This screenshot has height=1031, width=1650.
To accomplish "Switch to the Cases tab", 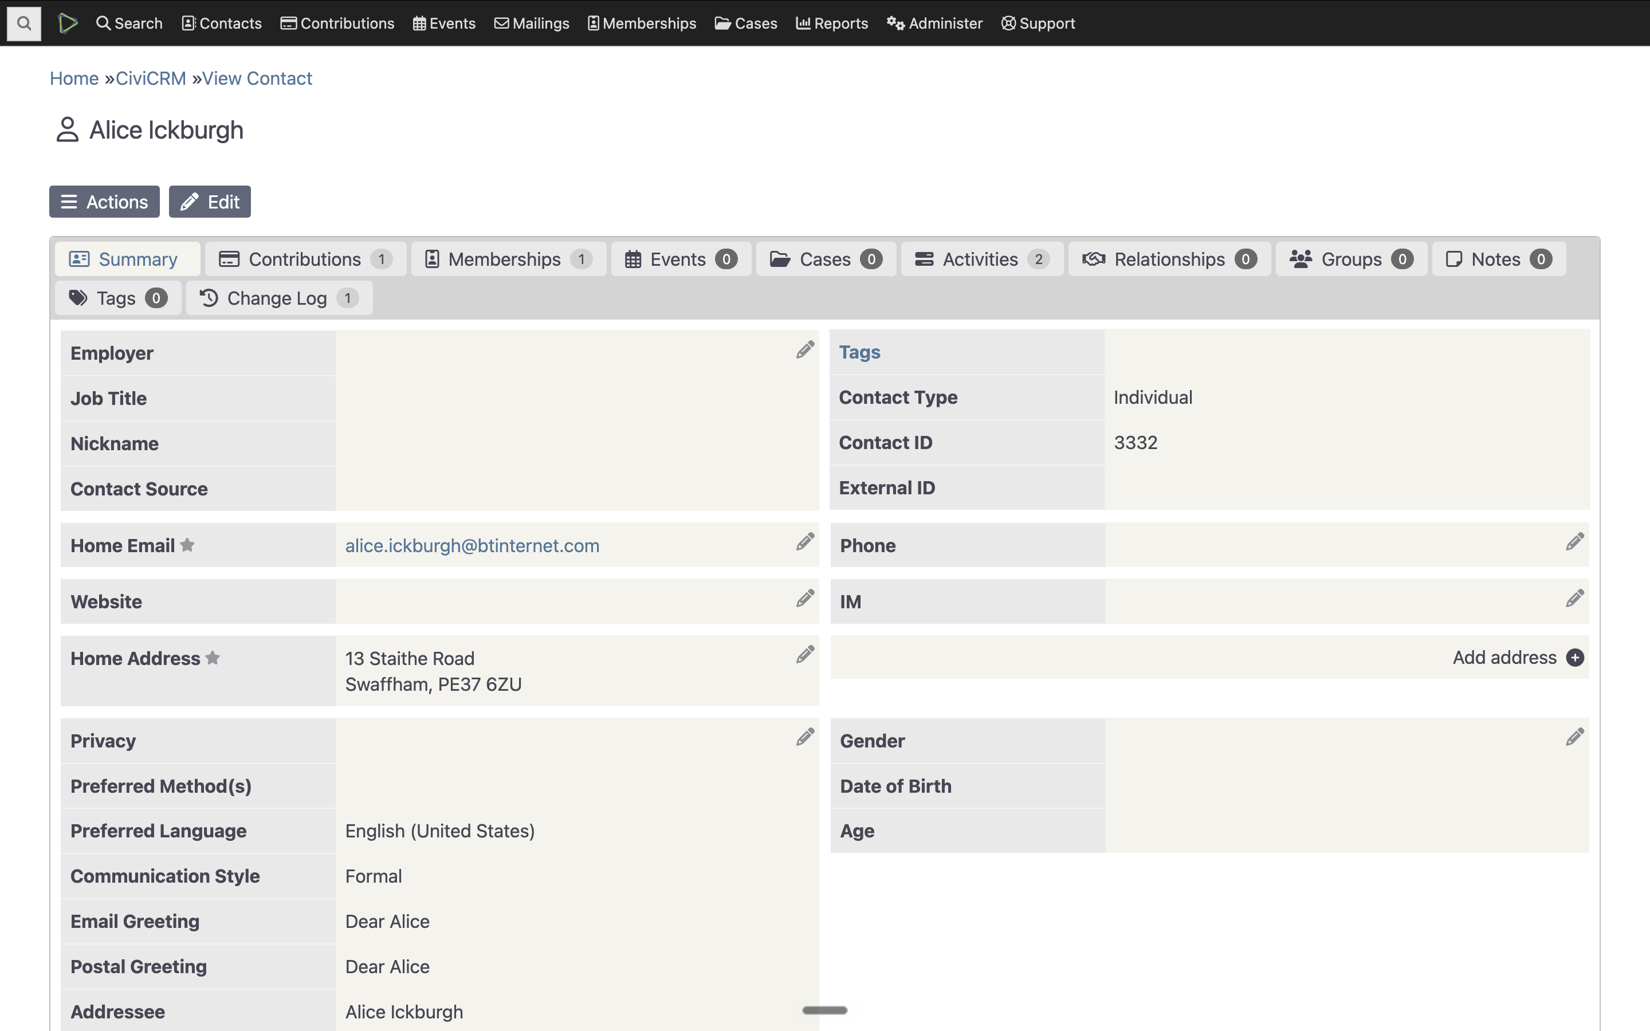I will (826, 259).
